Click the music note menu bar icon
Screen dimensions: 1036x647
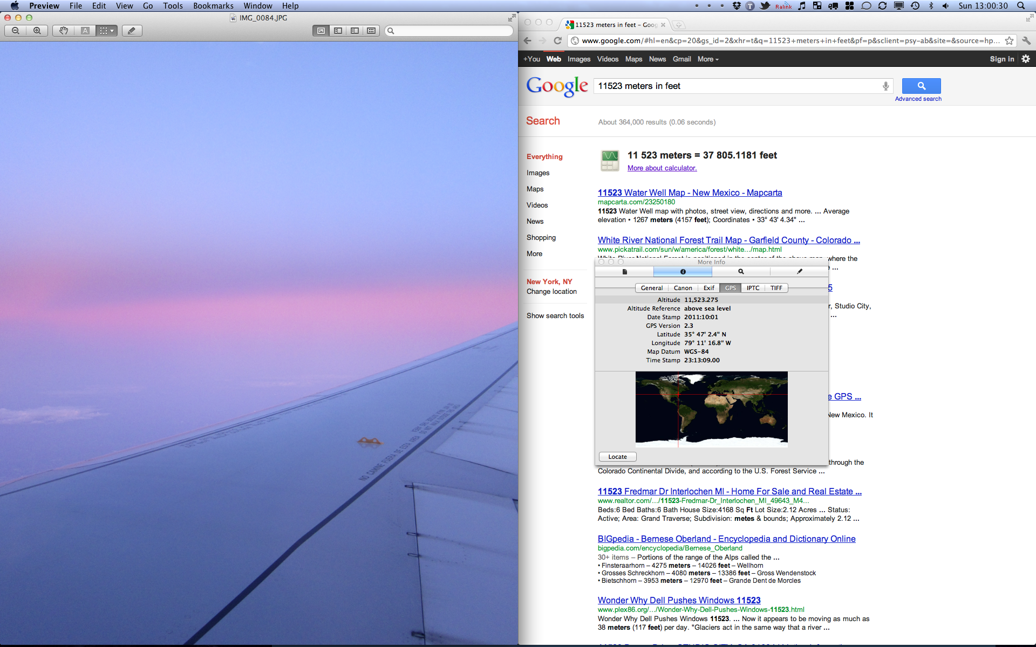802,5
